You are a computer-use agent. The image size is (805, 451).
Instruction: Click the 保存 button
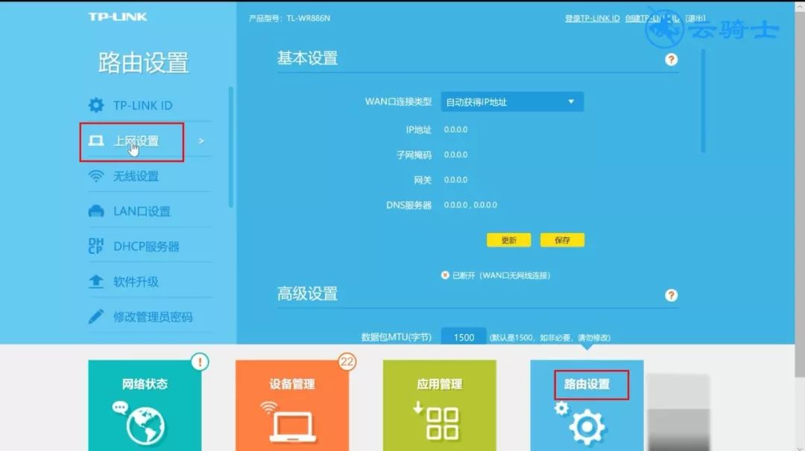click(x=562, y=240)
